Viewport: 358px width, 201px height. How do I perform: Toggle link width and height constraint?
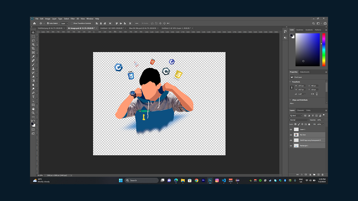pos(292,87)
